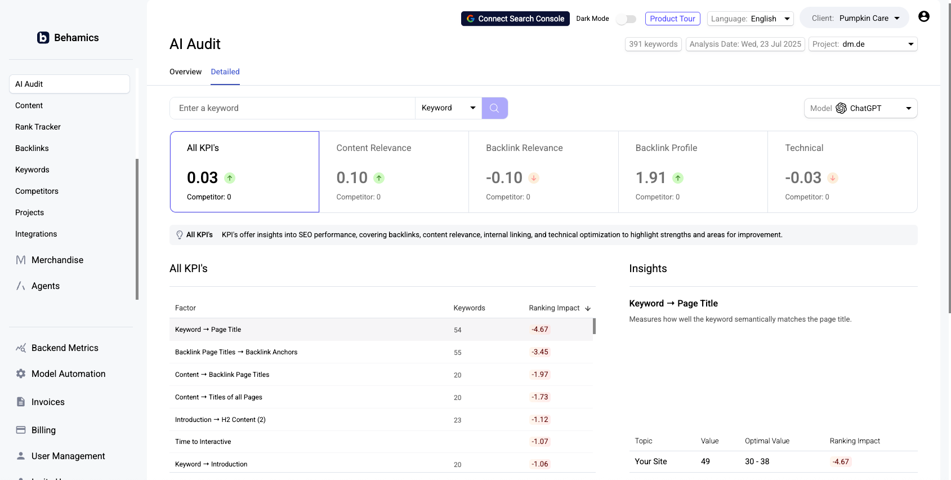
Task: Expand the Project dm.de dropdown
Action: pos(863,44)
